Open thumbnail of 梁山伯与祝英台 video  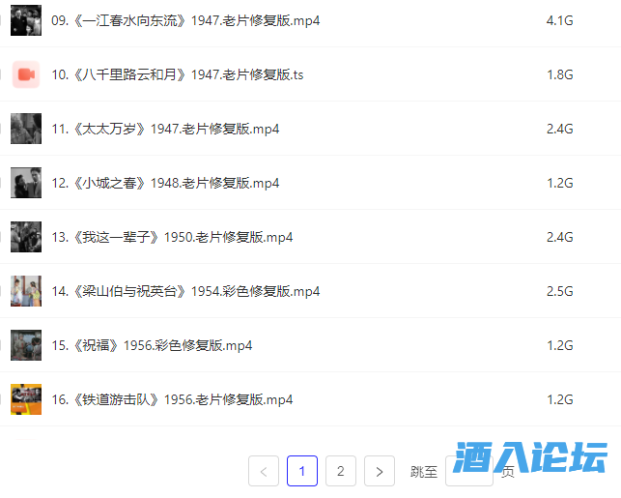[x=26, y=291]
